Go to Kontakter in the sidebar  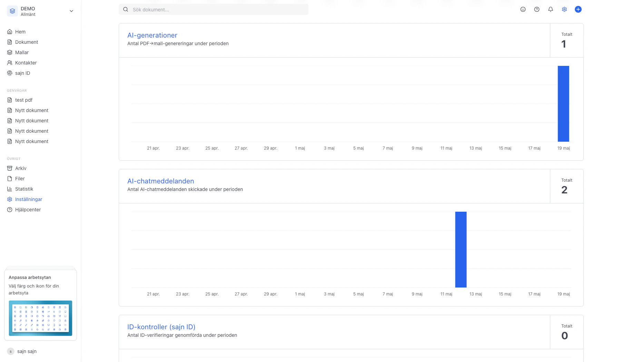tap(26, 63)
